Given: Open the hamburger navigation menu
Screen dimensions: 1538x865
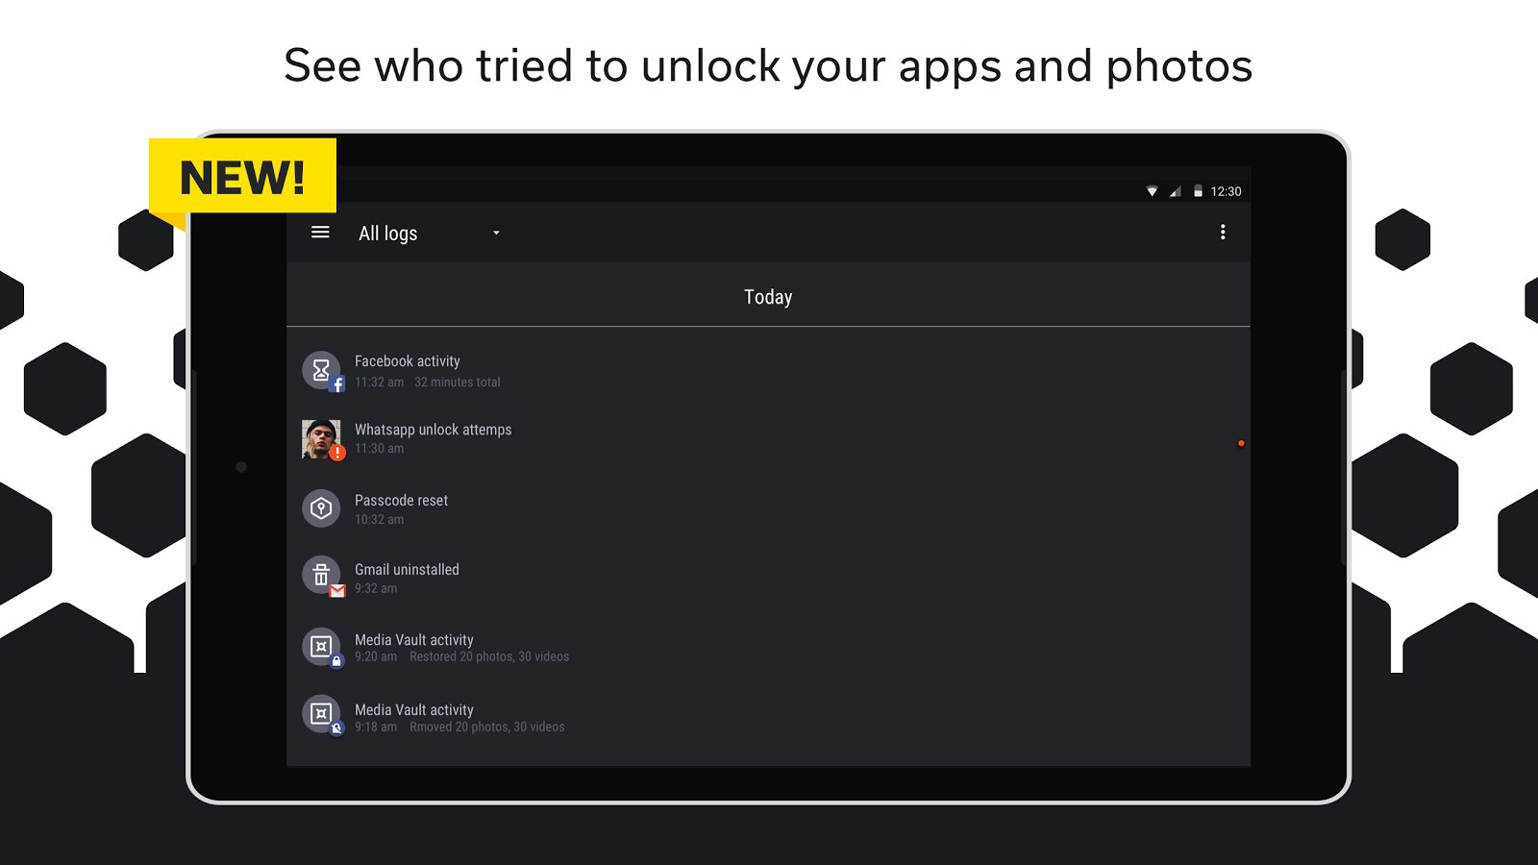Looking at the screenshot, I should pos(320,233).
